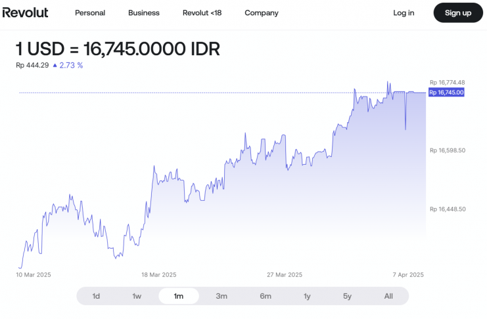Click the 7 Apr 2025 axis date
The width and height of the screenshot is (487, 319).
click(407, 275)
